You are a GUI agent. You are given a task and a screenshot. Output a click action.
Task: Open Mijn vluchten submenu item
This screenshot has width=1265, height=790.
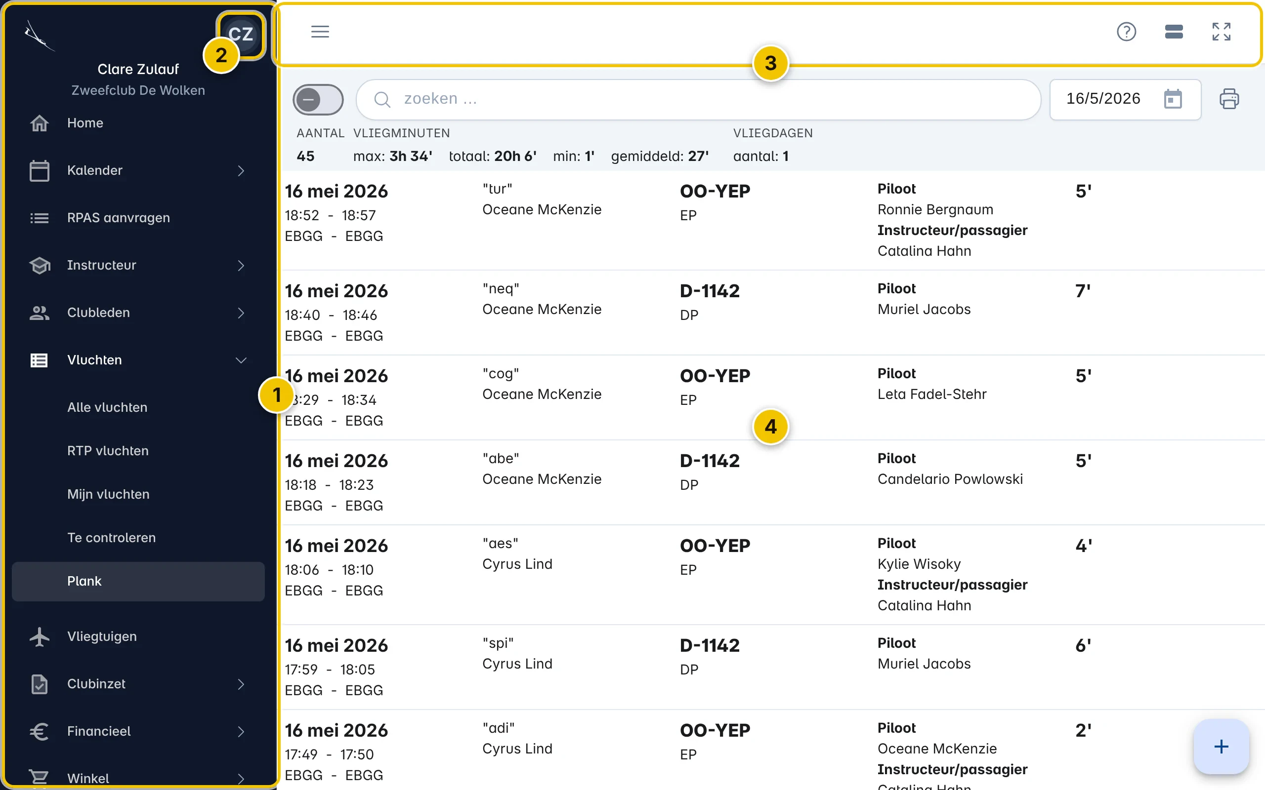point(138,494)
